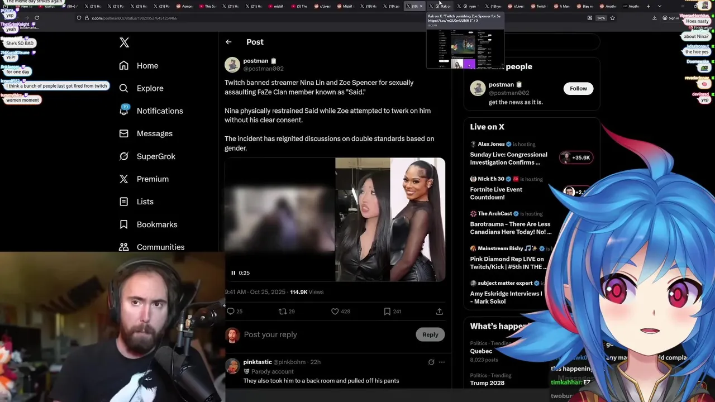Click the Communities people icon

124,247
